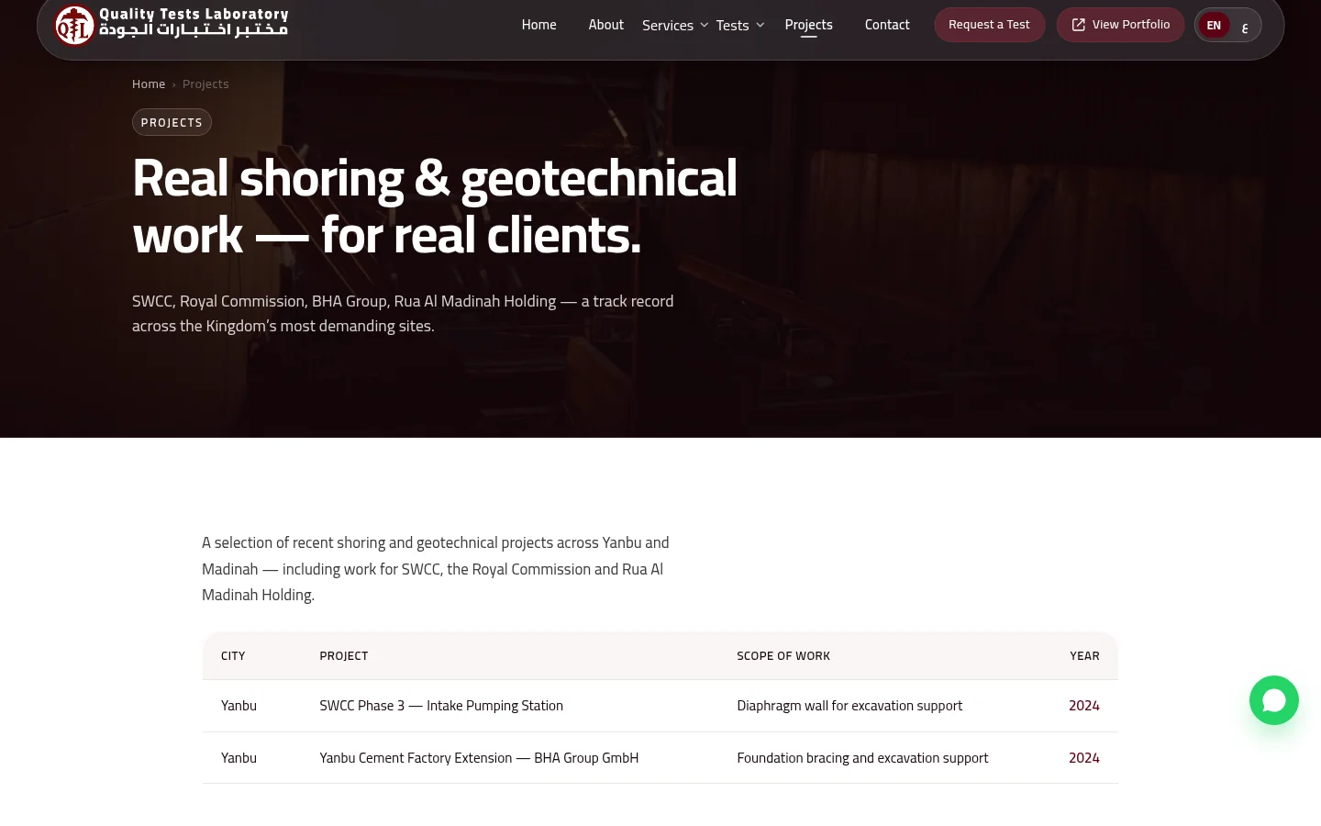1321x826 pixels.
Task: Click the PROJECTS badge pill
Action: coord(172,122)
